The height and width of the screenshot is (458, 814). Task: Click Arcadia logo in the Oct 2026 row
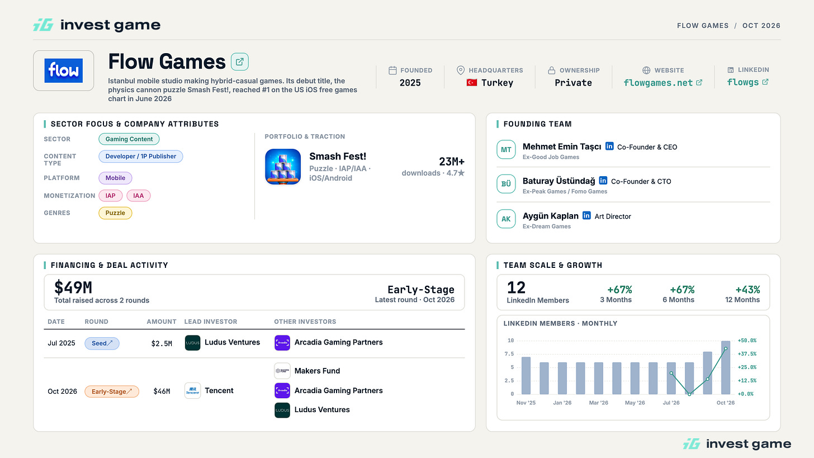pyautogui.click(x=282, y=391)
